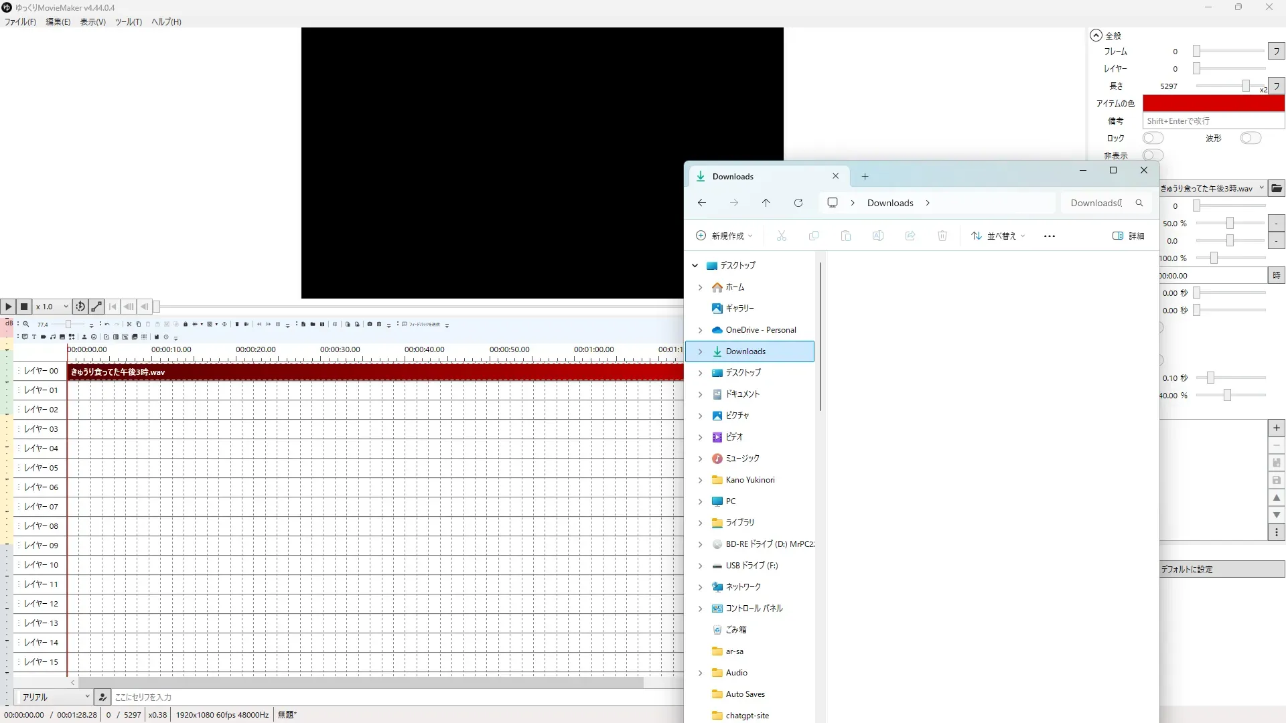Click the Stop playback button
This screenshot has height=723, width=1286.
pyautogui.click(x=24, y=307)
